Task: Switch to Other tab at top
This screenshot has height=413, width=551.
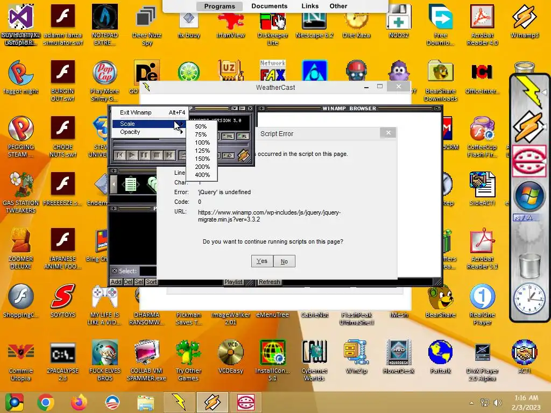Action: pyautogui.click(x=338, y=6)
